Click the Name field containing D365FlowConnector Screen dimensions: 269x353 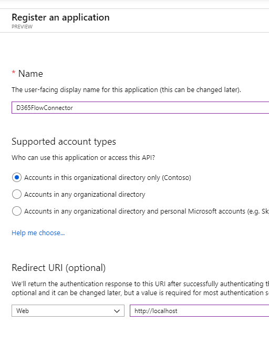[x=140, y=108]
